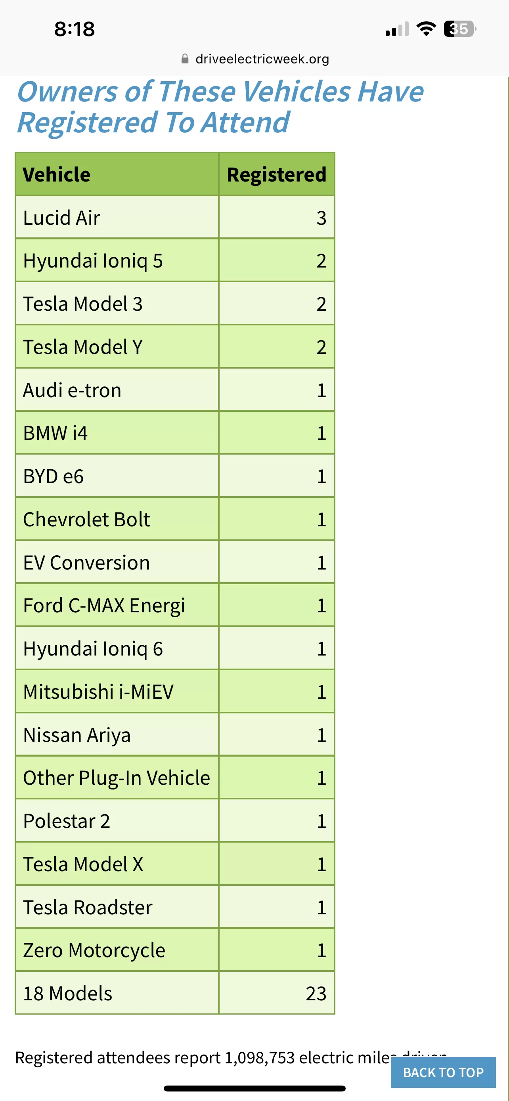
Task: Tap the home indicator bar
Action: (255, 1088)
